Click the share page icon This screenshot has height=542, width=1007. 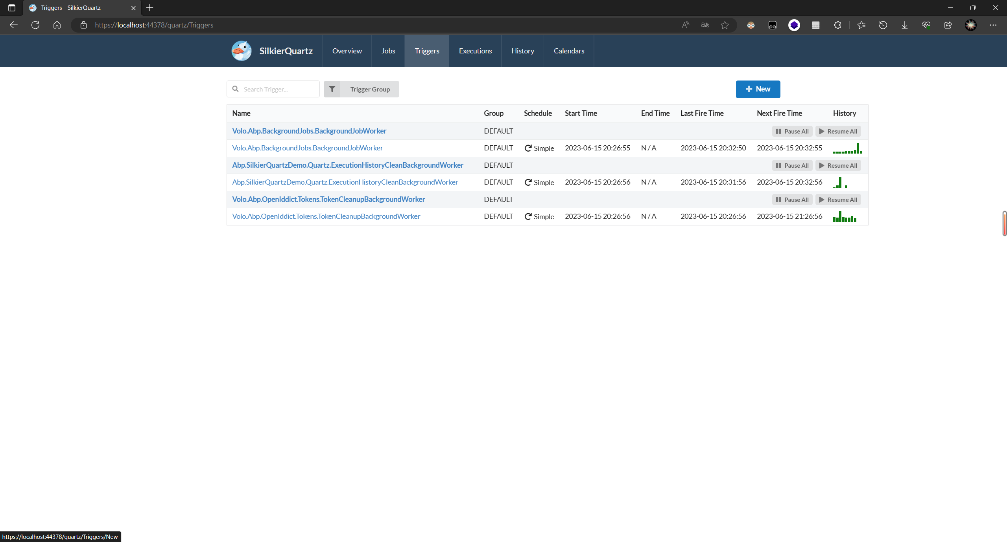(x=948, y=25)
